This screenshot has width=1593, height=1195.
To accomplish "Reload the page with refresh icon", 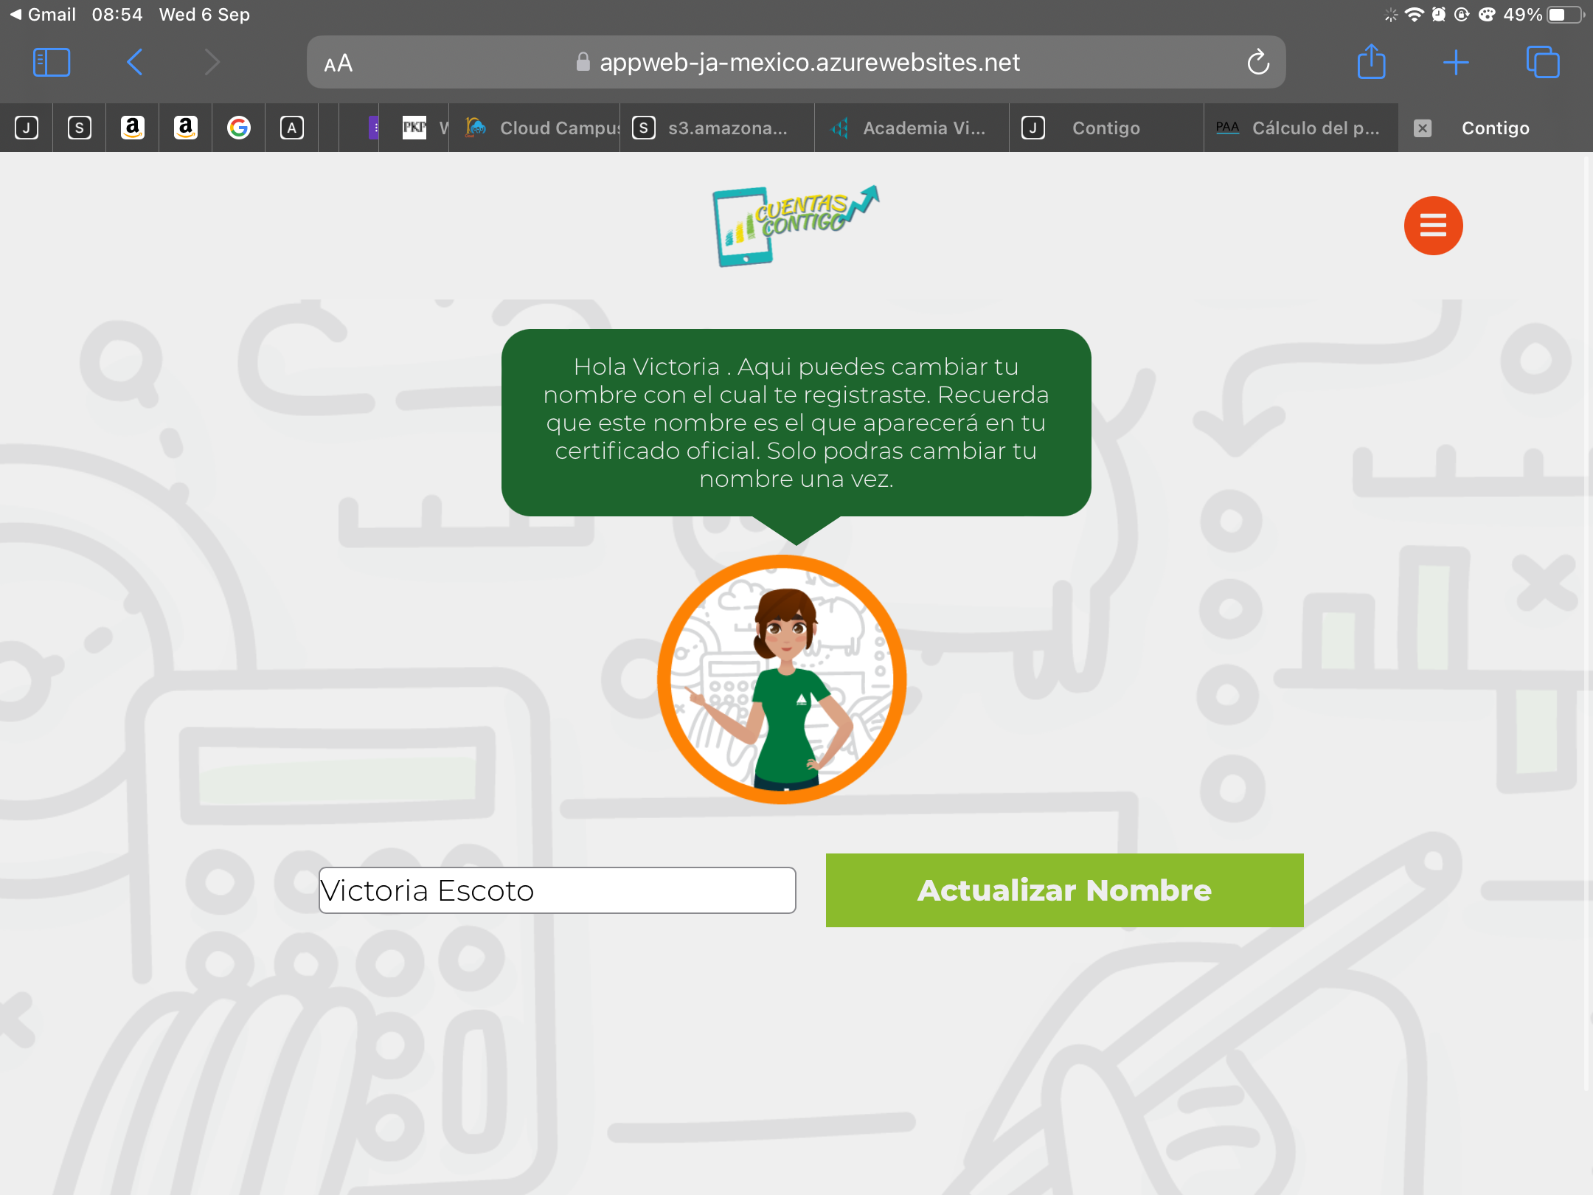I will [1258, 63].
